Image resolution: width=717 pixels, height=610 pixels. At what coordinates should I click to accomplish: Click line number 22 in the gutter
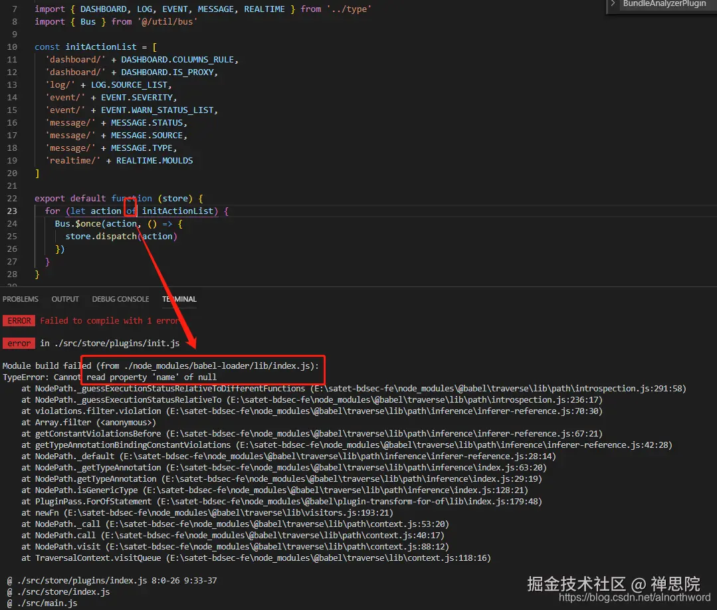pos(12,199)
